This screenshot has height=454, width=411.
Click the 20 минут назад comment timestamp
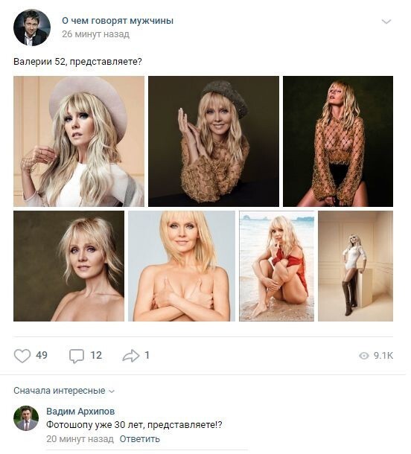[80, 439]
